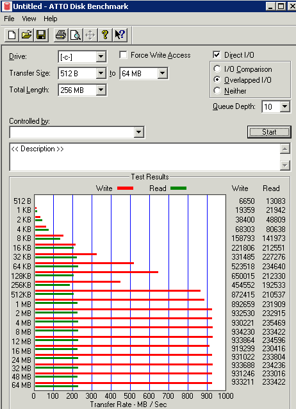This screenshot has height=409, width=296.
Task: Click read value 234640 for 64 KB
Action: tap(274, 266)
